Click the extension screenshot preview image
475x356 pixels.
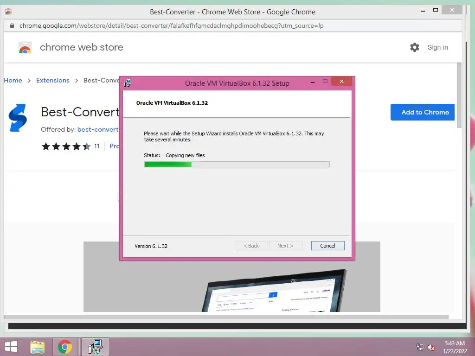coord(232,276)
